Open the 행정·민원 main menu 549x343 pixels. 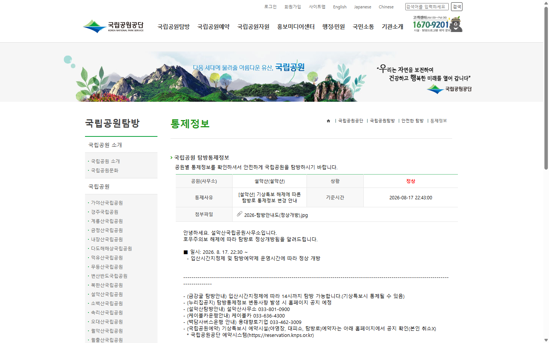[x=334, y=27]
